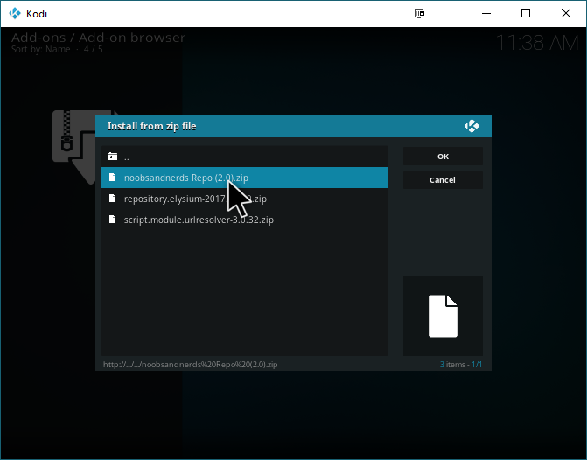Click the Kodi title bar app icon

coord(15,13)
